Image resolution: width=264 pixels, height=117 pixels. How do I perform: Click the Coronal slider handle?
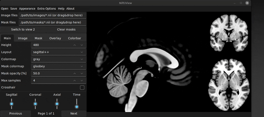coord(35,104)
